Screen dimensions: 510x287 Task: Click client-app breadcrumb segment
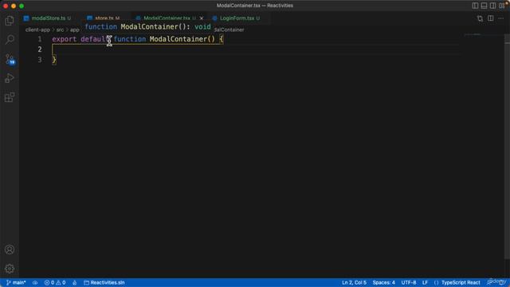click(x=37, y=29)
